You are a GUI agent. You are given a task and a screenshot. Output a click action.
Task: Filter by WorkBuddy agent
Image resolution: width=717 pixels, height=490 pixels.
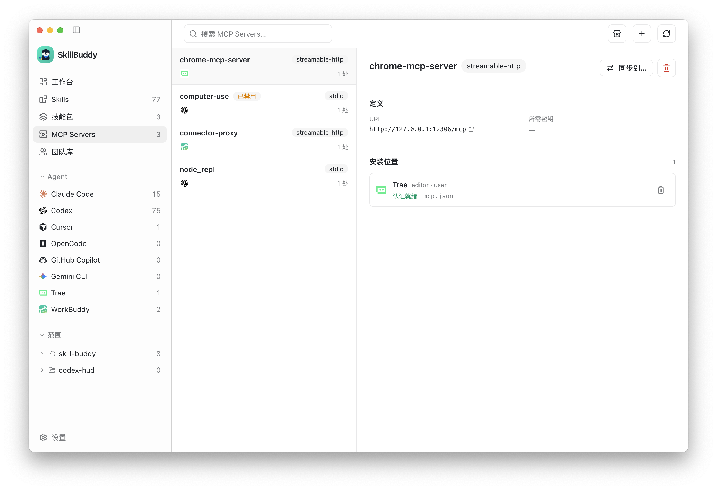100,309
